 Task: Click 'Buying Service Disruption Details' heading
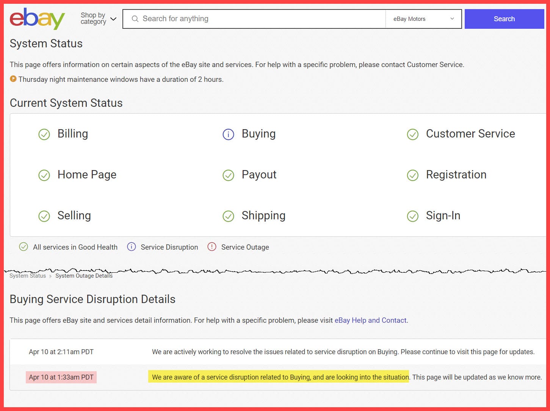[x=92, y=299]
